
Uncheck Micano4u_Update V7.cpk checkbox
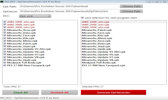5,54
